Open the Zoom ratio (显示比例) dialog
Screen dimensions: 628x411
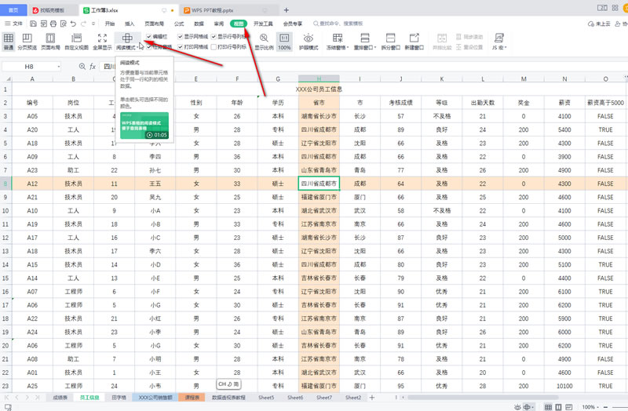click(264, 41)
